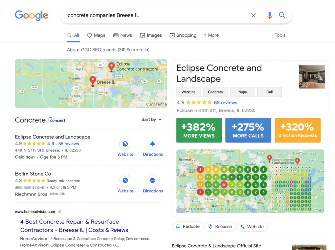This screenshot has width=335, height=250.
Task: Open 4 Best Concrete Repair & Resurface result
Action: coord(74,226)
